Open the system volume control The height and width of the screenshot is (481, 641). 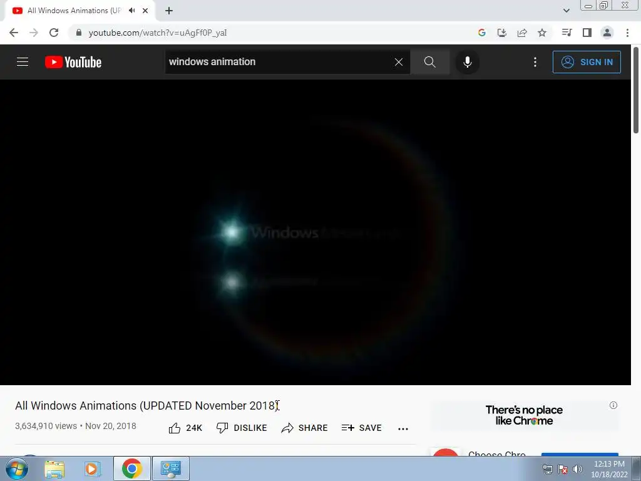pyautogui.click(x=577, y=469)
